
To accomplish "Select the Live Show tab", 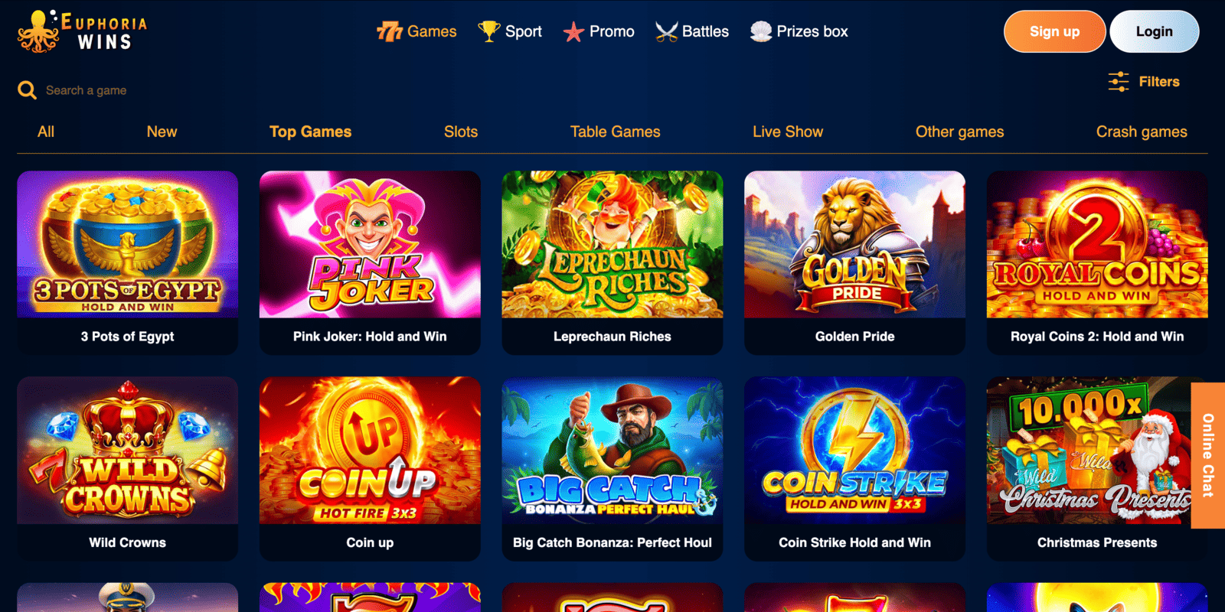I will 788,132.
